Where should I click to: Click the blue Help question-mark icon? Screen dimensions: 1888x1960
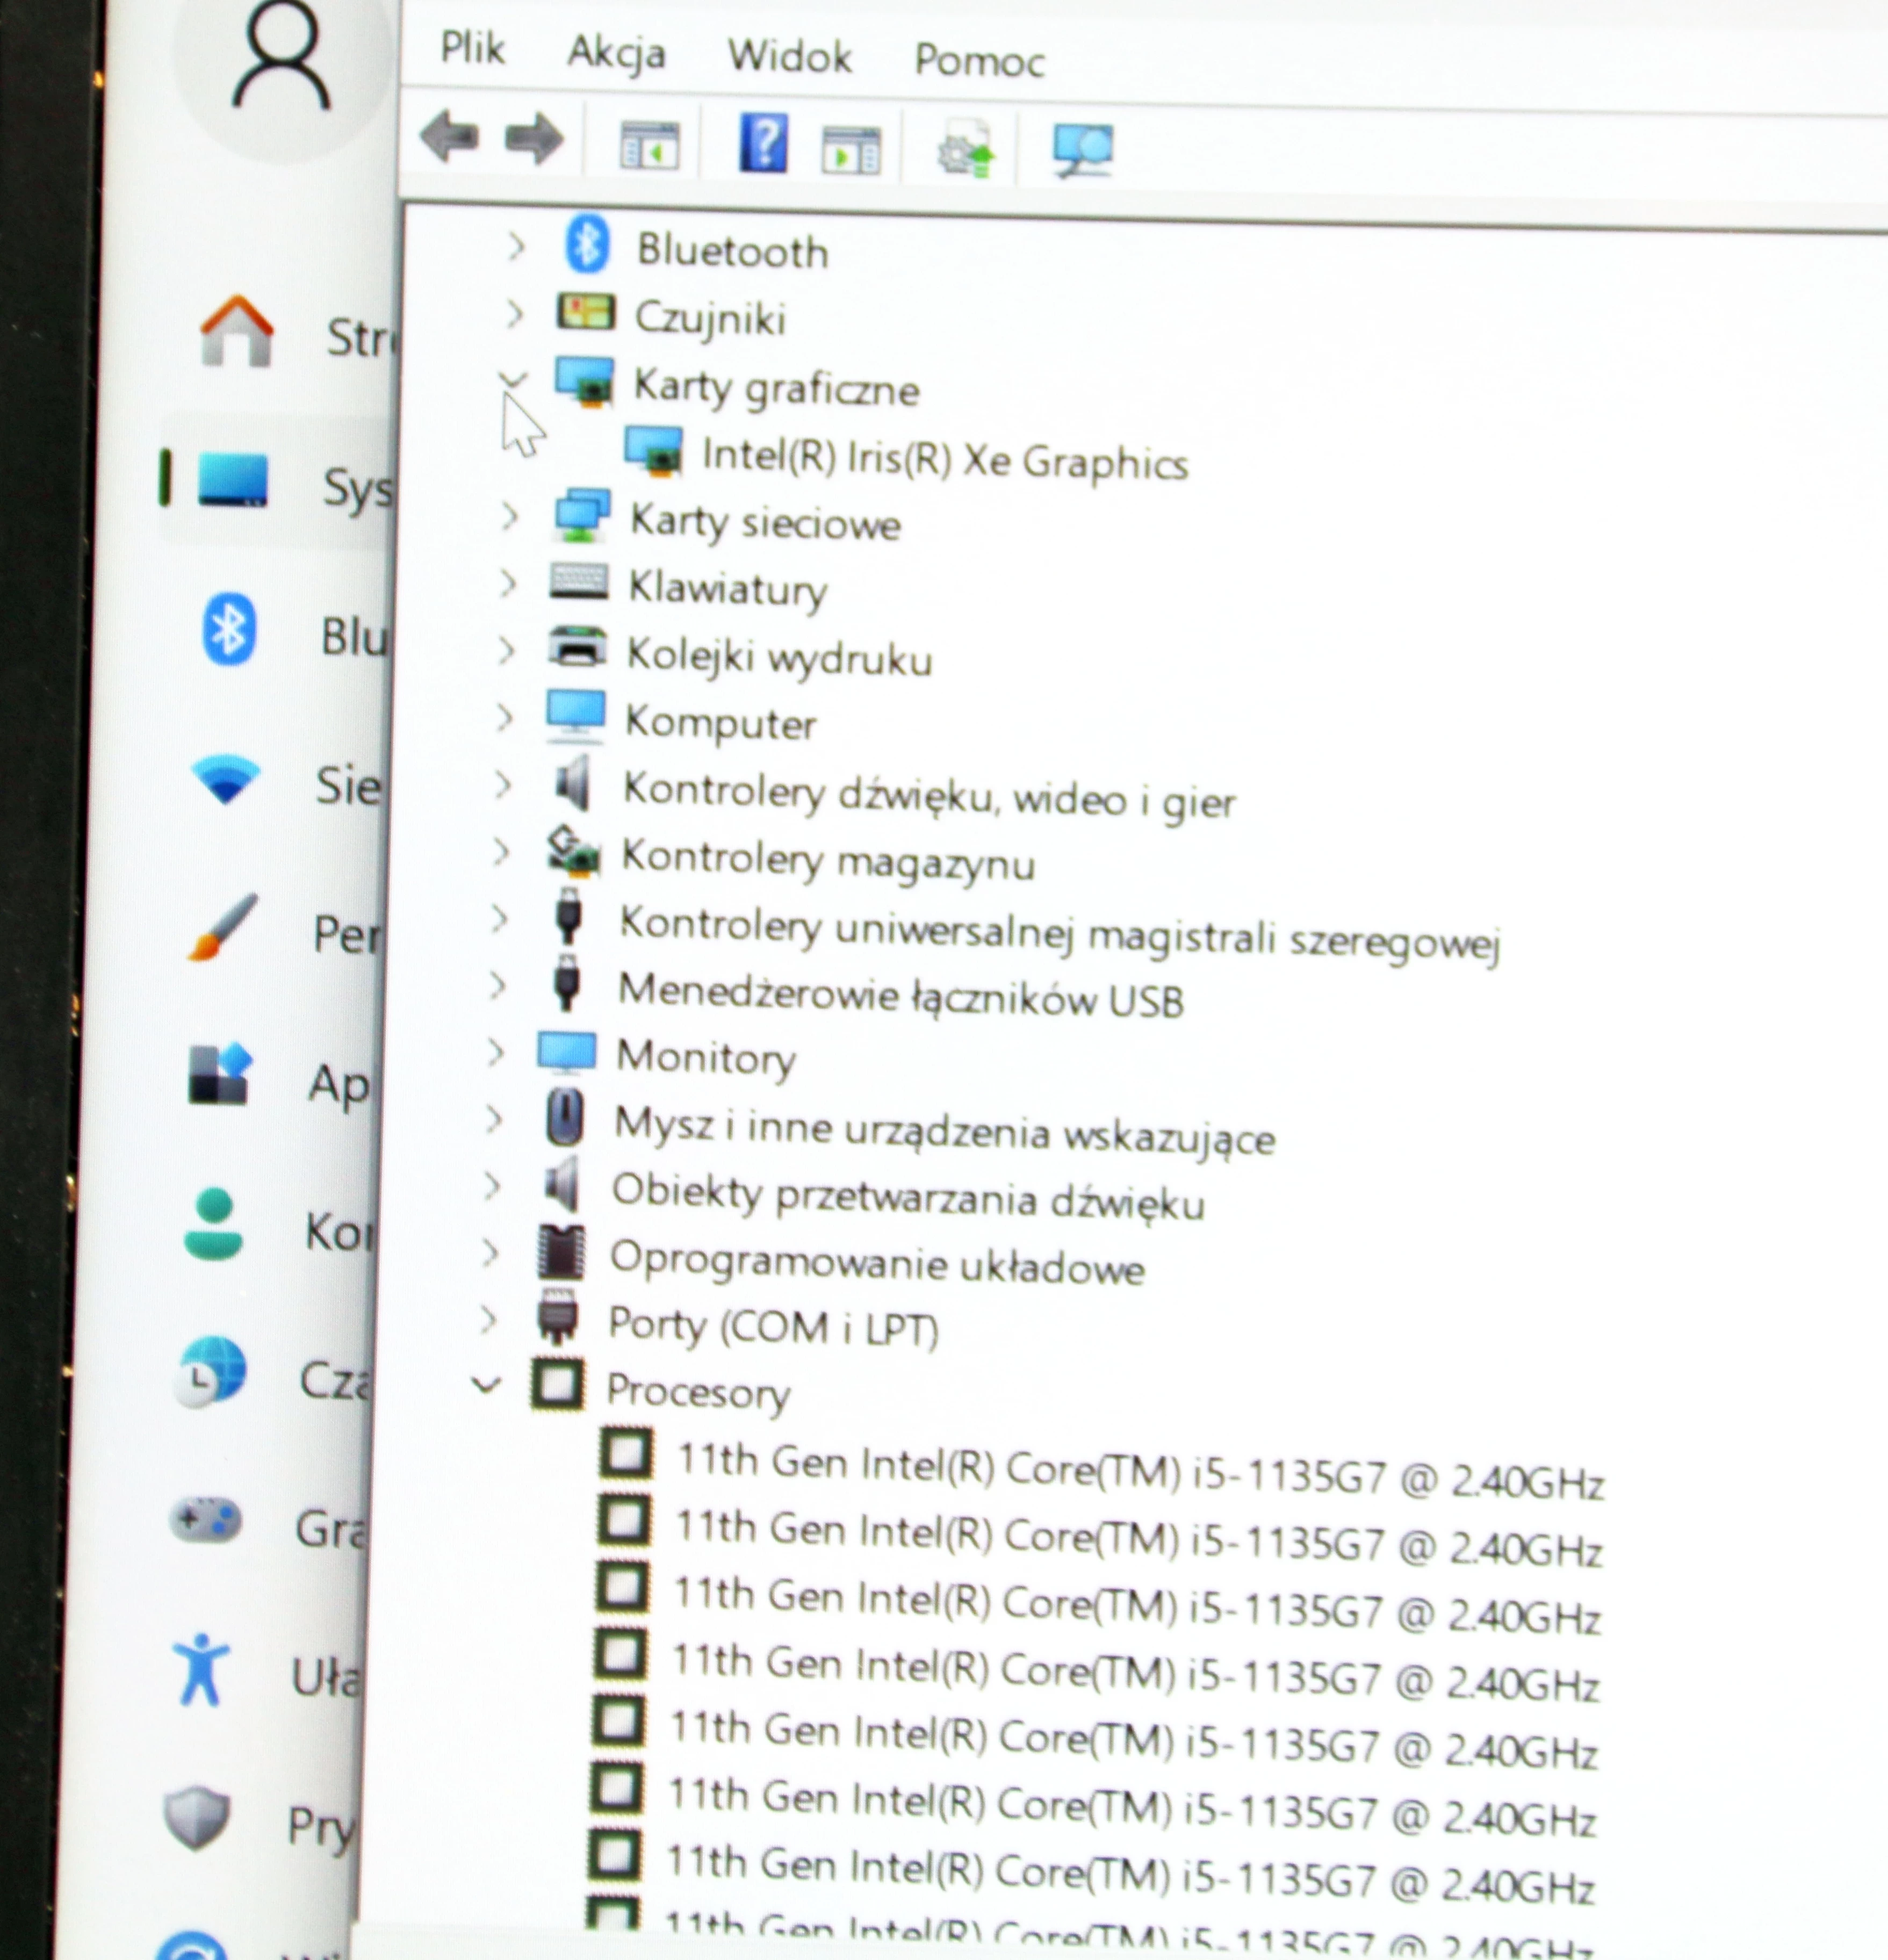[763, 144]
